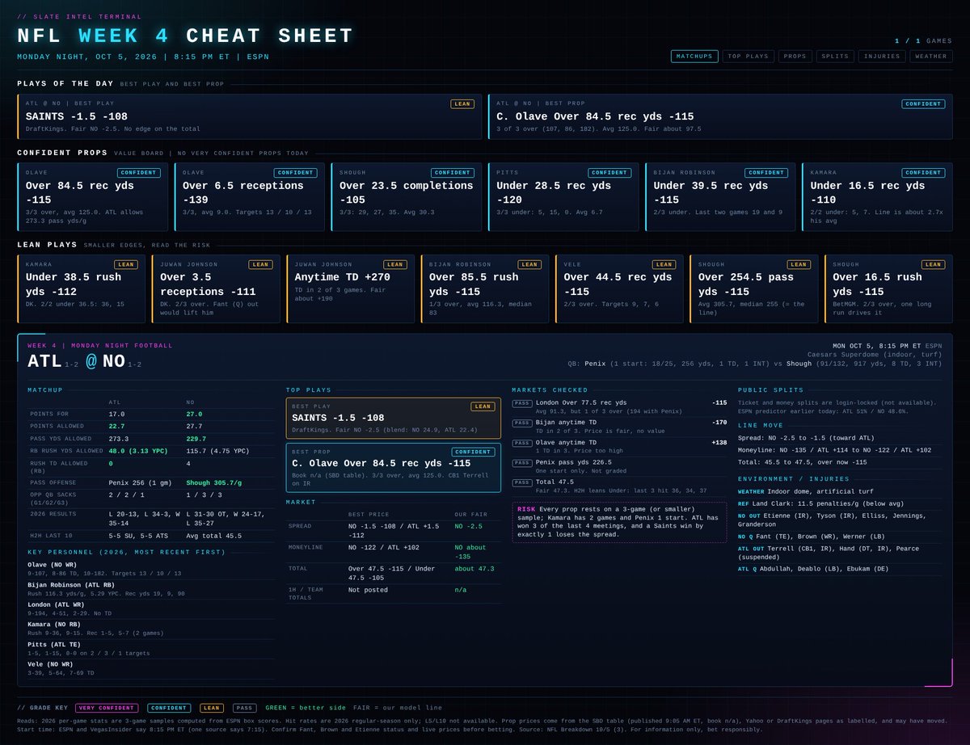Click the "Penix pass yds 226.5" market row

(x=619, y=466)
